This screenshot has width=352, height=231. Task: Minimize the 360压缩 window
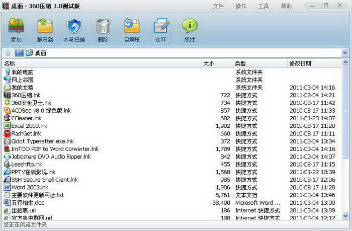point(312,6)
